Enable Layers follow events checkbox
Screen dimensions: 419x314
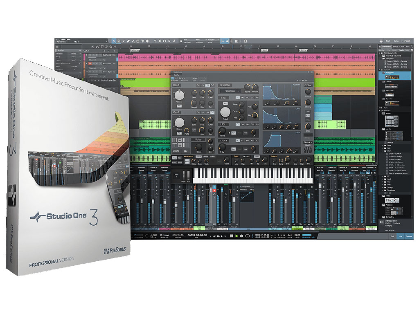pyautogui.click(x=80, y=63)
